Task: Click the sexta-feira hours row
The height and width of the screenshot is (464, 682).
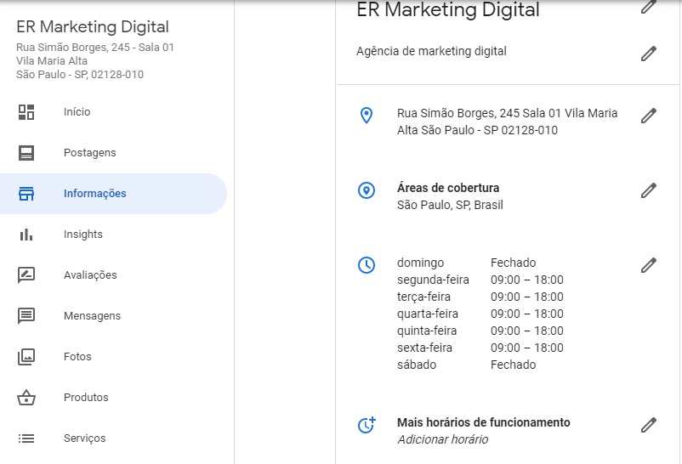Action: (x=480, y=348)
